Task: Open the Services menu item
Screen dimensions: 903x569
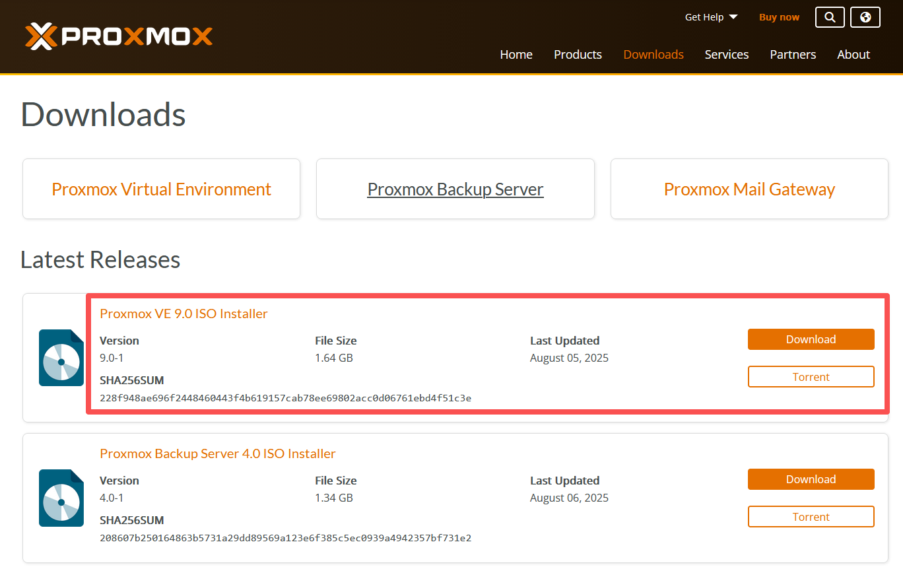Action: coord(726,55)
